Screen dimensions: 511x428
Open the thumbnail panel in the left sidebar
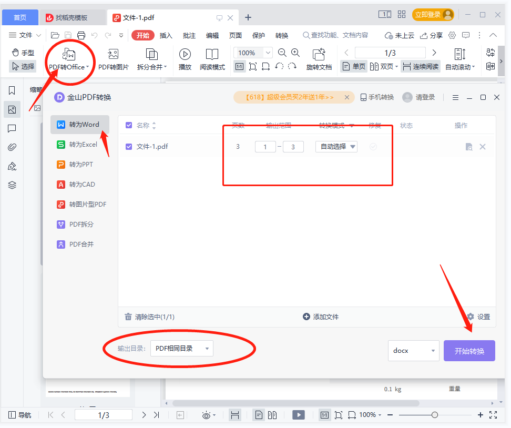(x=12, y=109)
